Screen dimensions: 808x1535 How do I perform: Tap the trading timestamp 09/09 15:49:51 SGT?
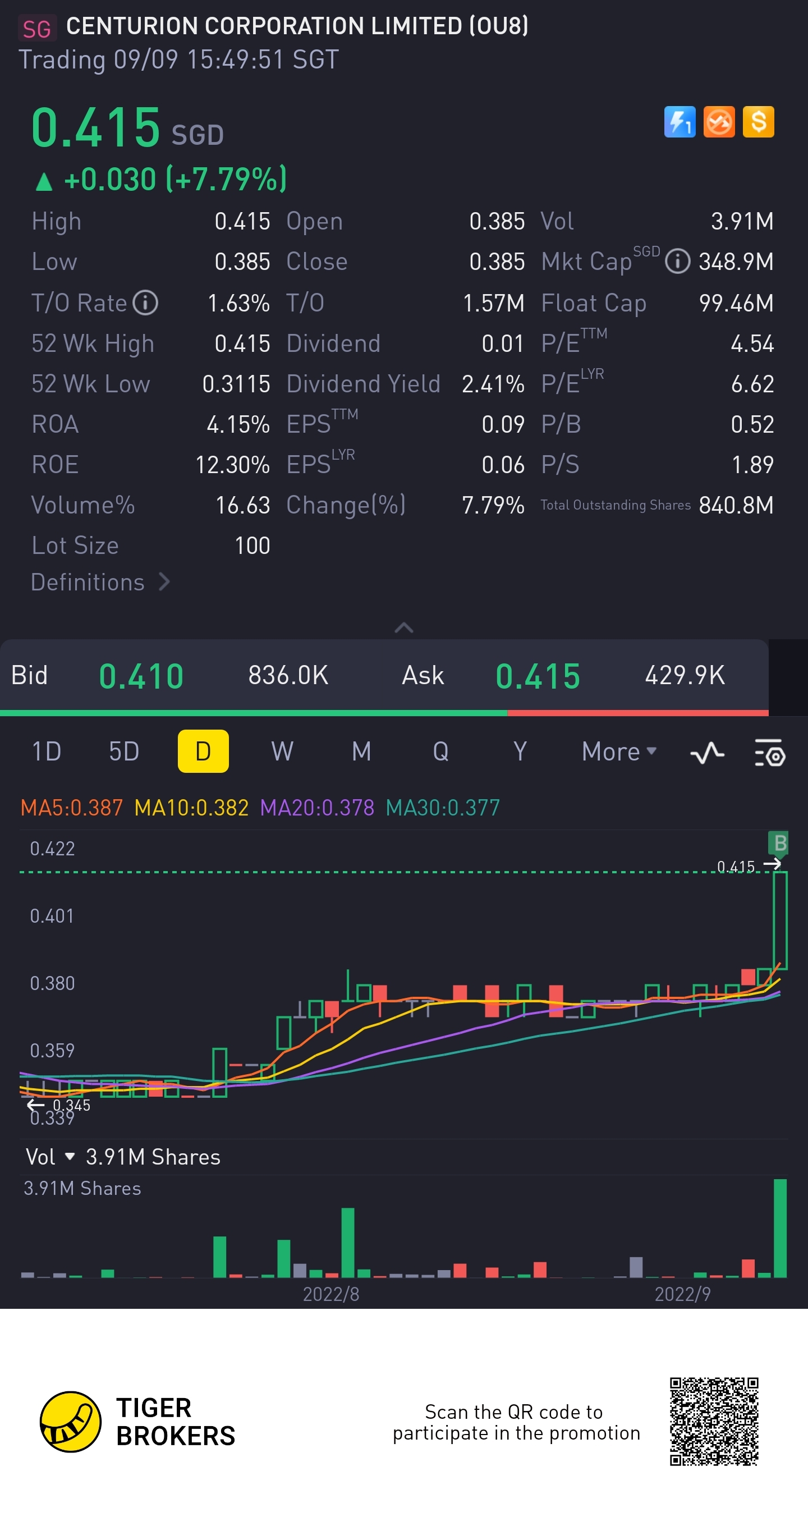pos(227,59)
